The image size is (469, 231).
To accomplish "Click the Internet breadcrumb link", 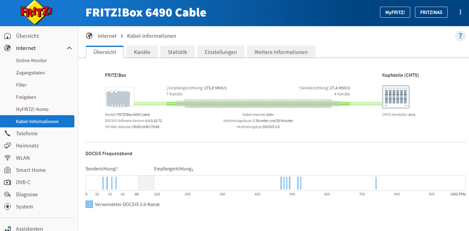I will click(x=107, y=36).
